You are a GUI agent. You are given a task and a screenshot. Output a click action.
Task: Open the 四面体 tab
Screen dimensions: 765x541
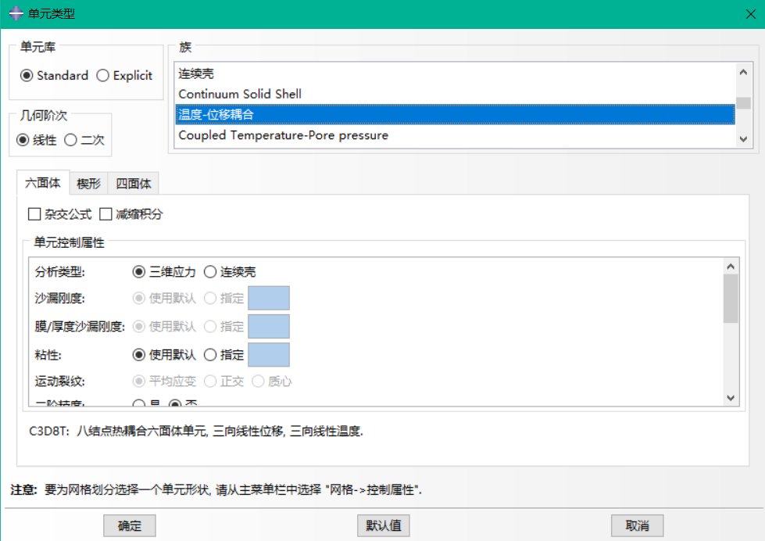pyautogui.click(x=134, y=185)
